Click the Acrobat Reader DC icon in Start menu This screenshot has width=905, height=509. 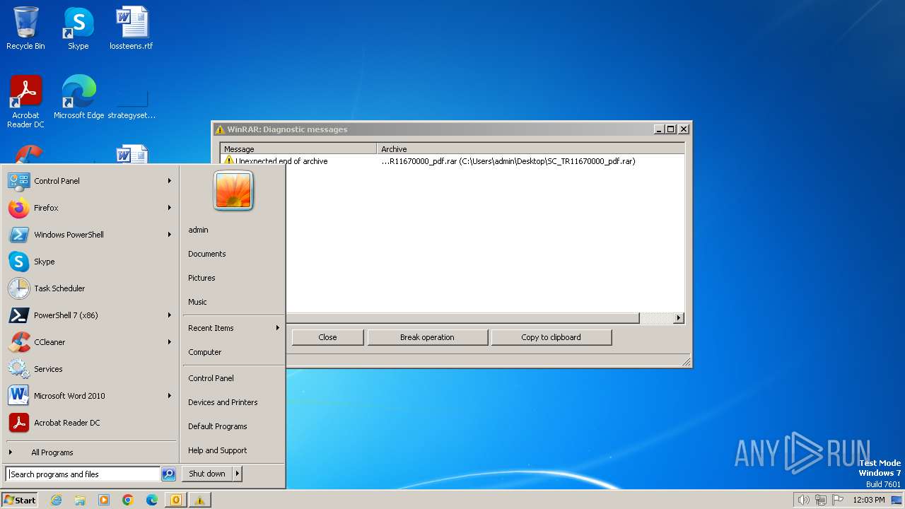click(19, 423)
